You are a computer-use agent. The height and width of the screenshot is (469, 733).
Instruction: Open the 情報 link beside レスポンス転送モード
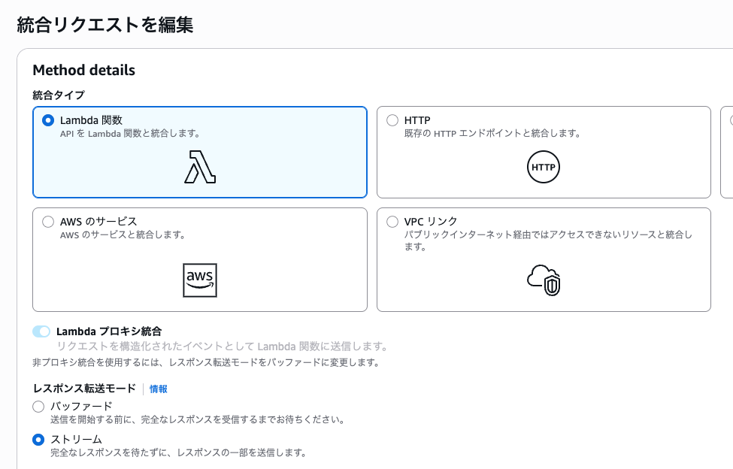pos(159,389)
